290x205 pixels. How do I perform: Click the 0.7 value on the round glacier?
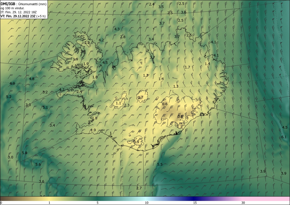point(141,97)
